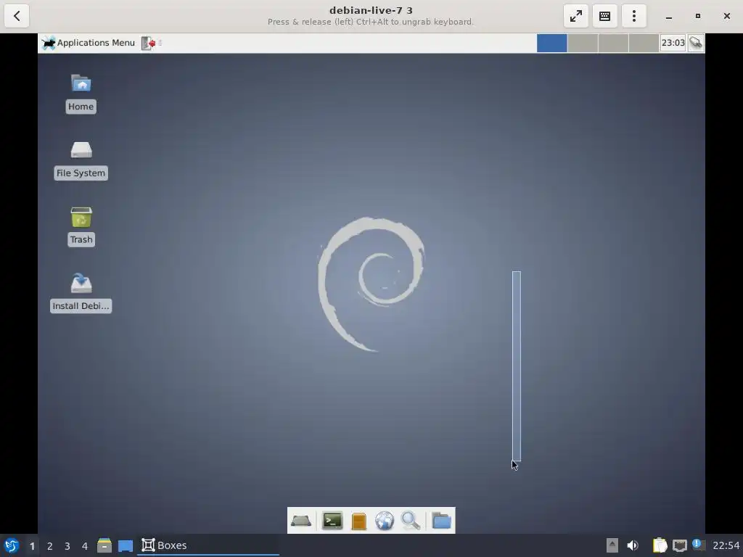Open the host file archive launcher

pos(104,545)
